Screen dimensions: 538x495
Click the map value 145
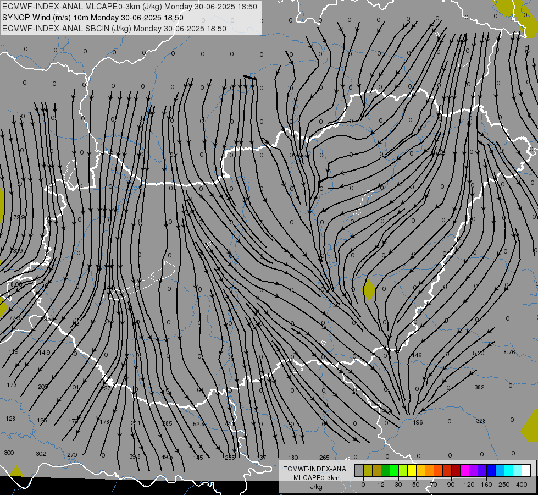198,458
